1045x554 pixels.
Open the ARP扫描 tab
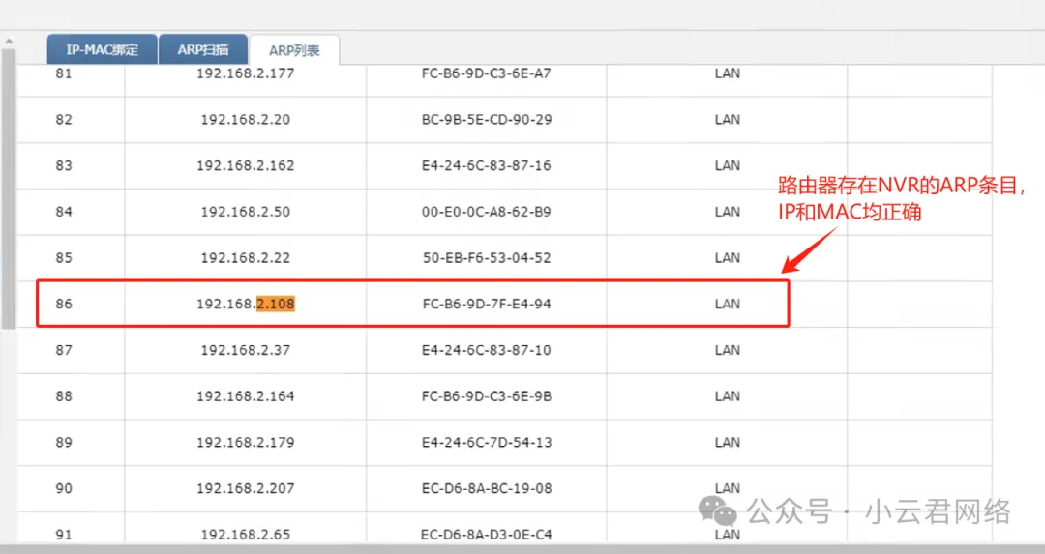[202, 49]
